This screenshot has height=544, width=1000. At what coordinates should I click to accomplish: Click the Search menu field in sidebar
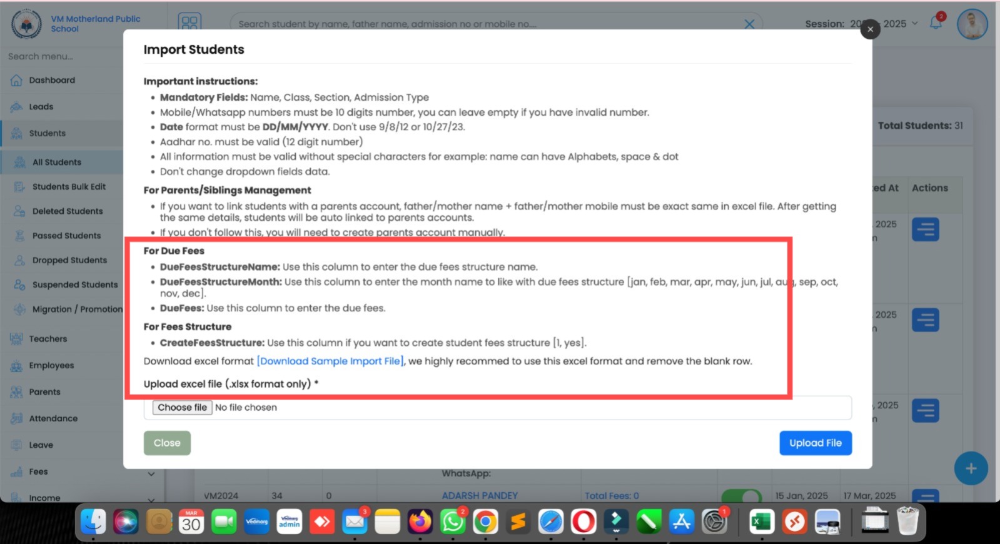point(63,56)
